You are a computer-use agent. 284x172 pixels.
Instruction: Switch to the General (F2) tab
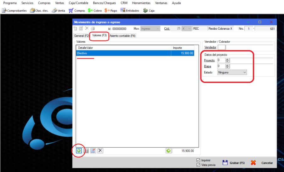(x=81, y=36)
